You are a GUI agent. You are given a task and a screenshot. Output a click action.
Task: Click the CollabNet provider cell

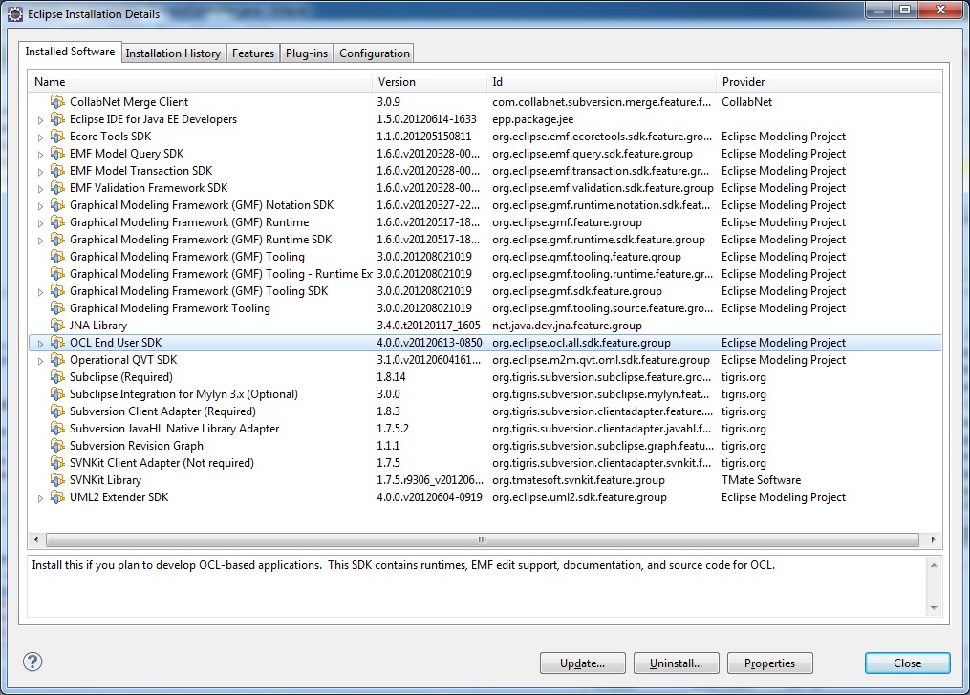tap(746, 102)
